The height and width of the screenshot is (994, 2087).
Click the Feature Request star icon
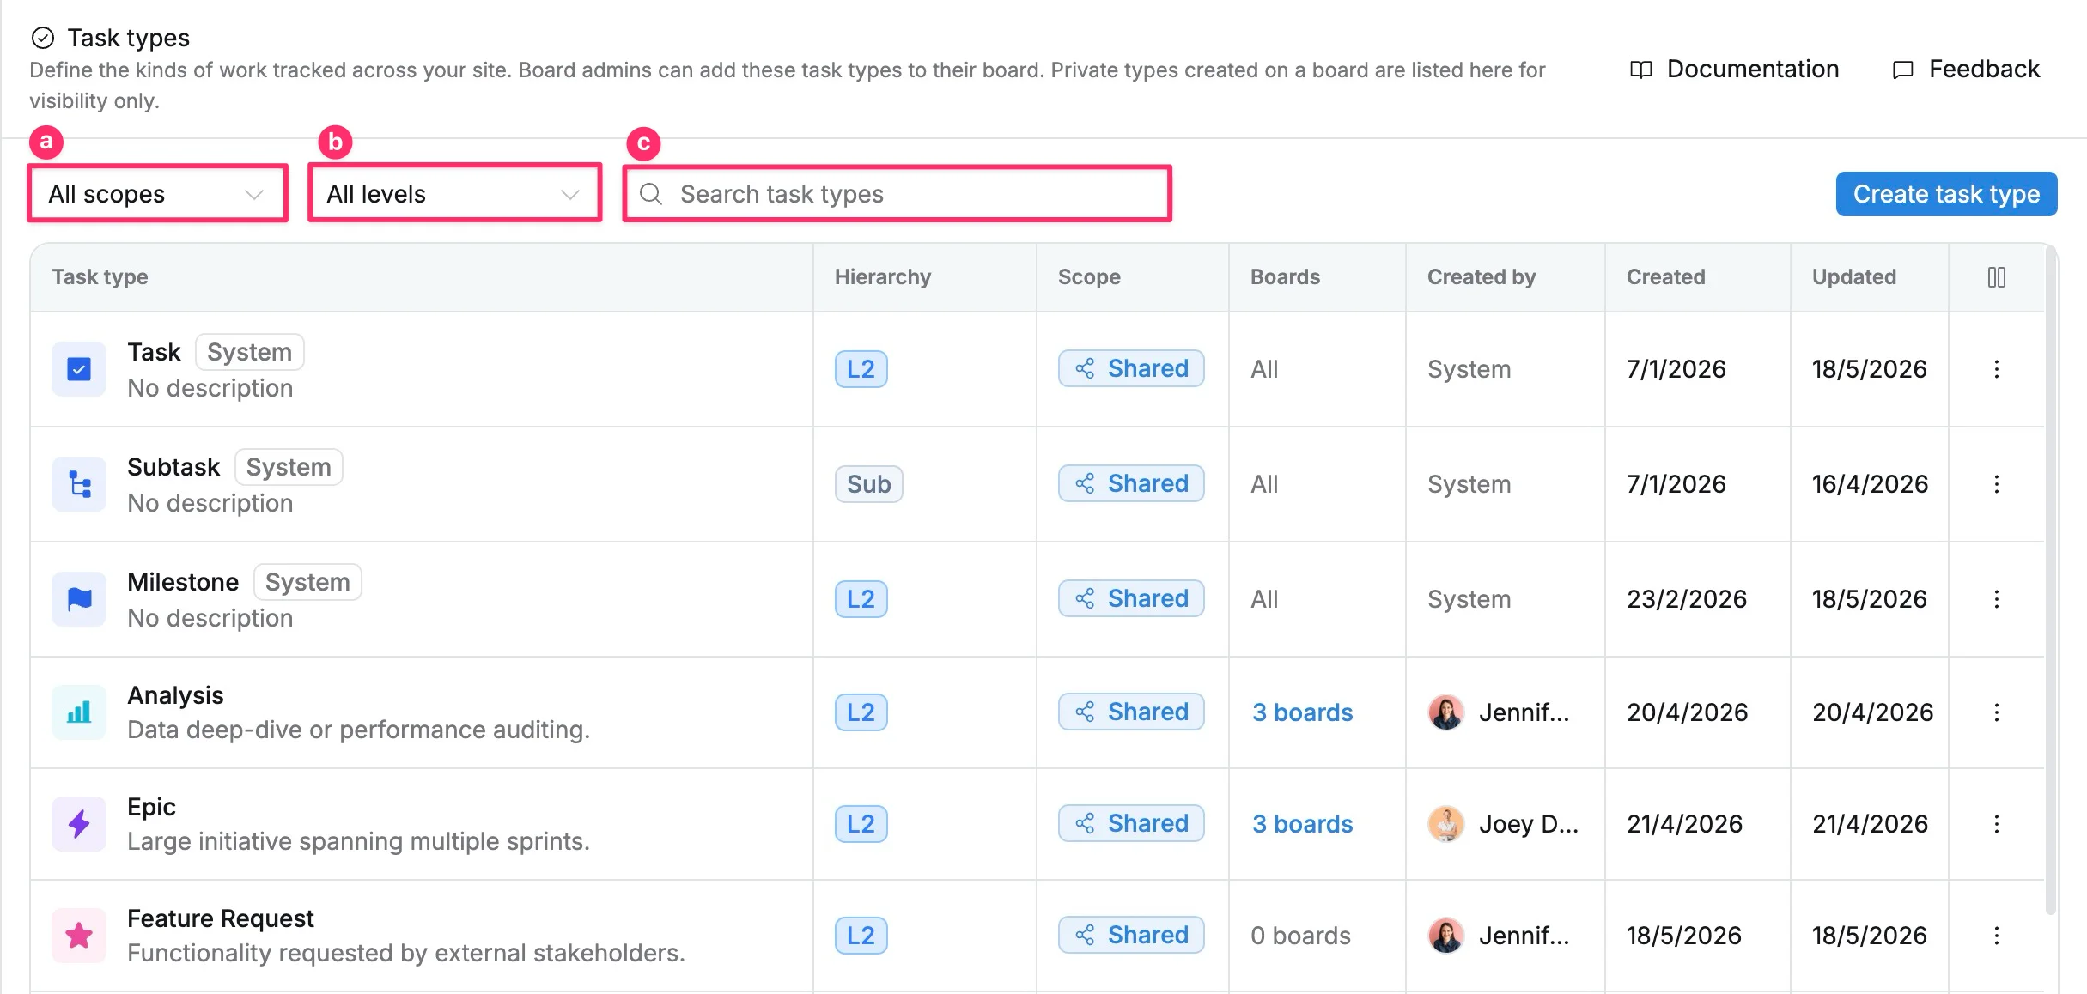tap(79, 936)
